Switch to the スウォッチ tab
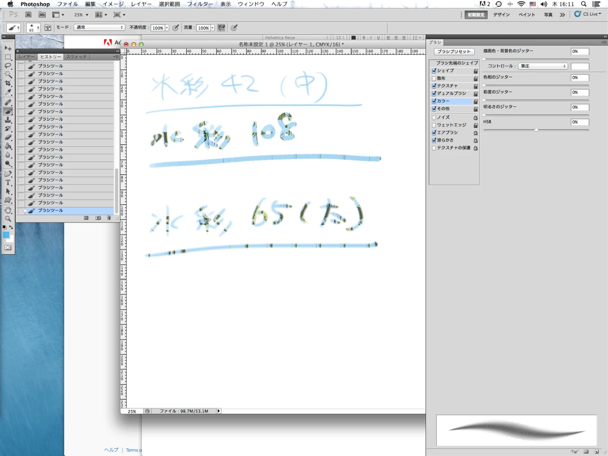608x456 pixels. 76,57
